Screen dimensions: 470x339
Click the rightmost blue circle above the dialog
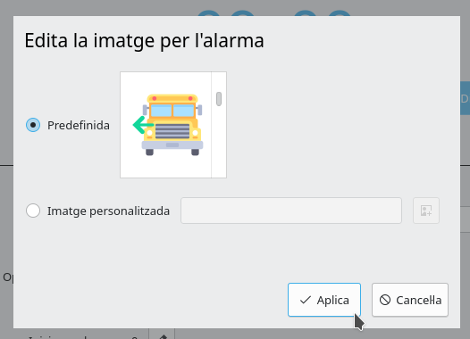(x=339, y=13)
